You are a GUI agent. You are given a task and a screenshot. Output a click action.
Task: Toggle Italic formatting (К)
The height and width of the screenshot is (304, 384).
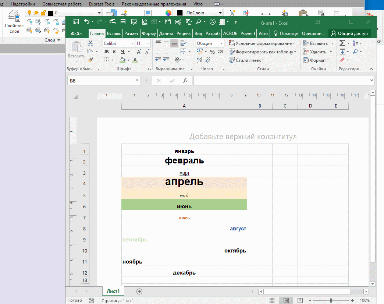(x=114, y=52)
